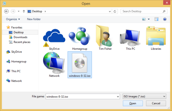Click the Cancel button
Image resolution: width=172 pixels, height=111 pixels.
[x=156, y=103]
